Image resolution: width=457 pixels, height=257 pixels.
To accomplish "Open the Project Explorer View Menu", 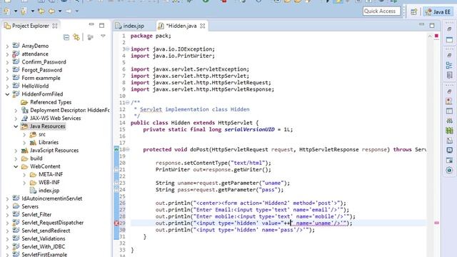I will coord(103,36).
